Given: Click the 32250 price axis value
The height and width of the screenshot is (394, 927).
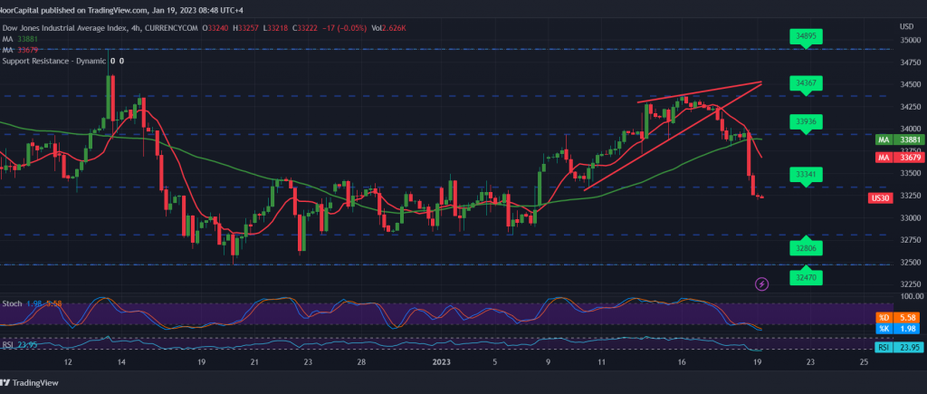Looking at the screenshot, I should (909, 284).
